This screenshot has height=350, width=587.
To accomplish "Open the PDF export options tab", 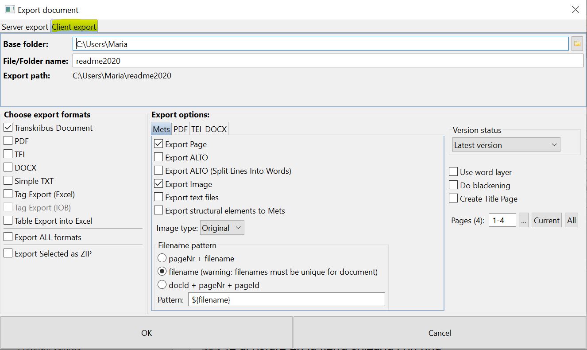I will [180, 129].
